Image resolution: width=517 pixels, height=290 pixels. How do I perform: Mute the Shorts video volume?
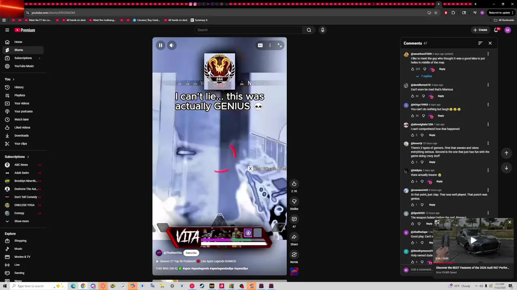172,46
